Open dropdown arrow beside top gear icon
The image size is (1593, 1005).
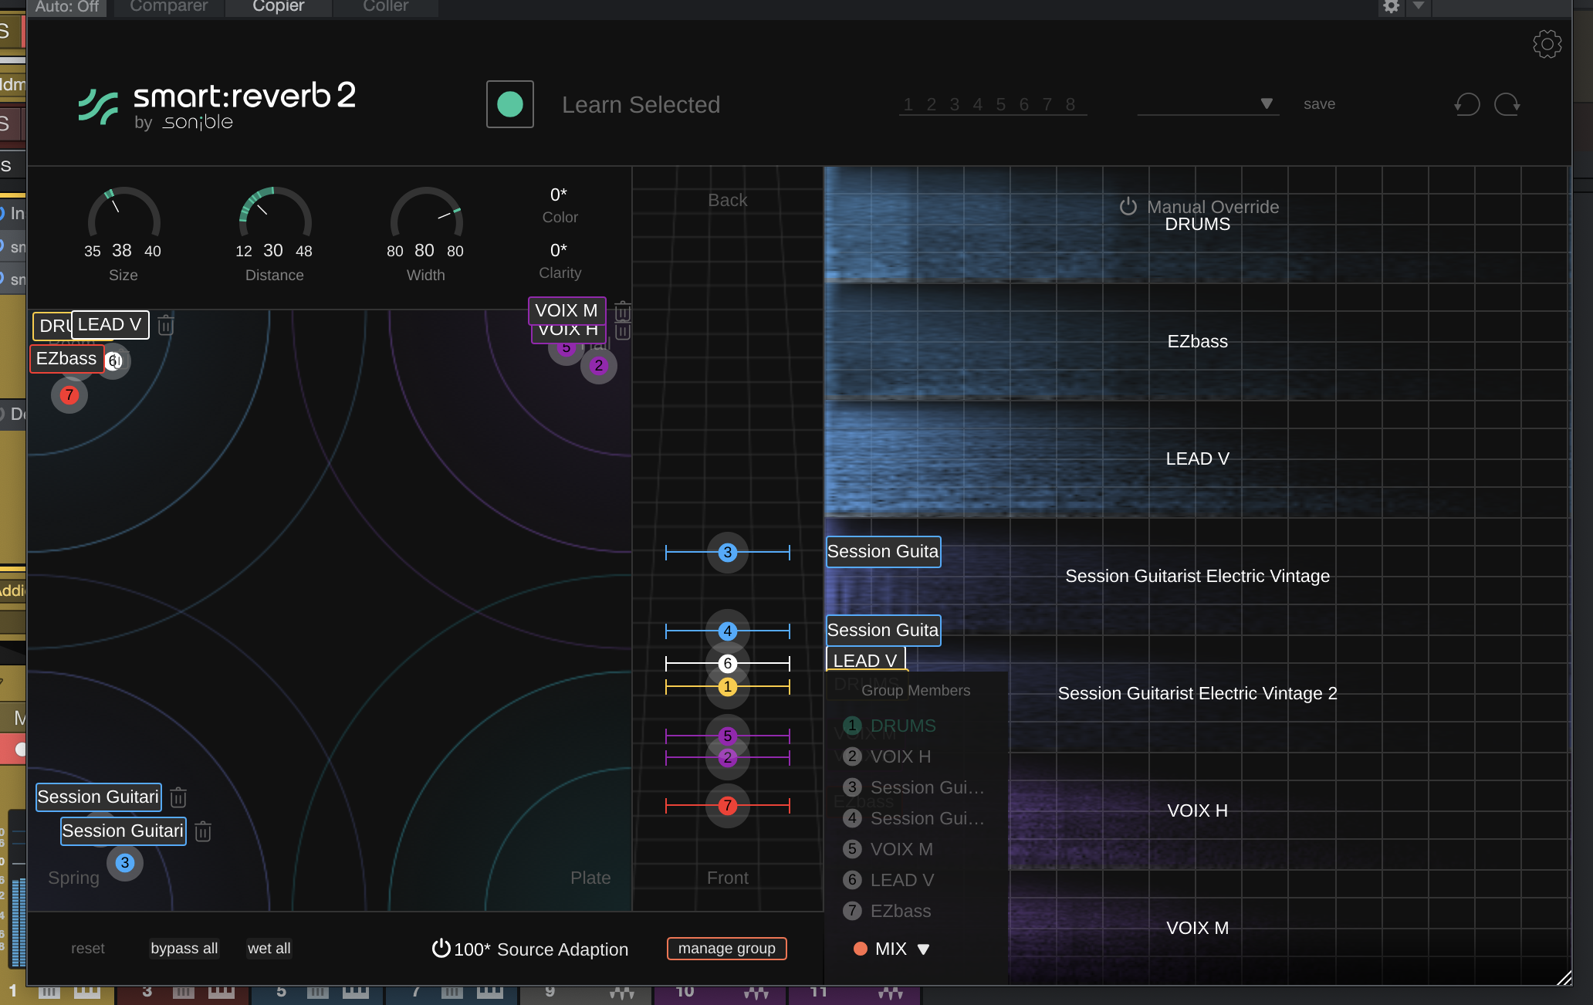tap(1418, 6)
